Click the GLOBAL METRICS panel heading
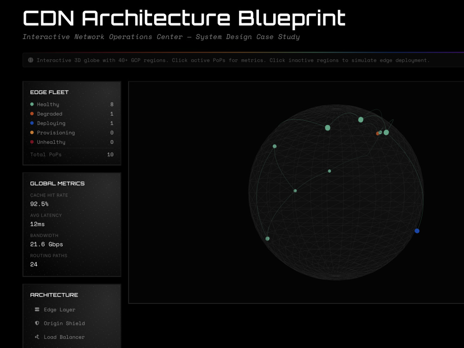This screenshot has width=464, height=348. tap(58, 183)
